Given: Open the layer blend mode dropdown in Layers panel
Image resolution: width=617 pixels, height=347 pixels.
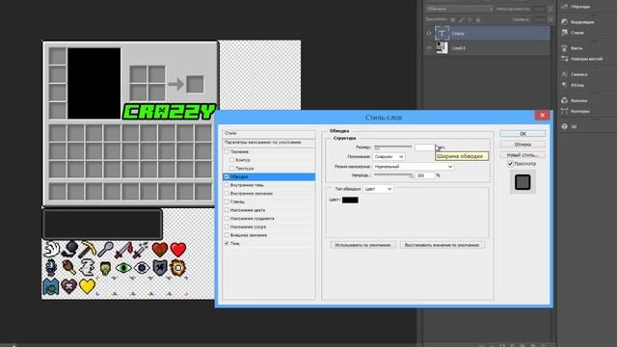Looking at the screenshot, I should [459, 9].
